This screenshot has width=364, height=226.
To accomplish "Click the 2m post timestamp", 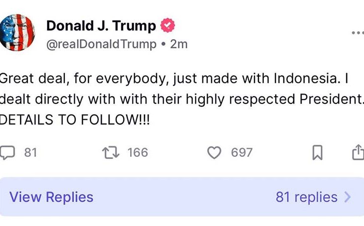I will [179, 44].
